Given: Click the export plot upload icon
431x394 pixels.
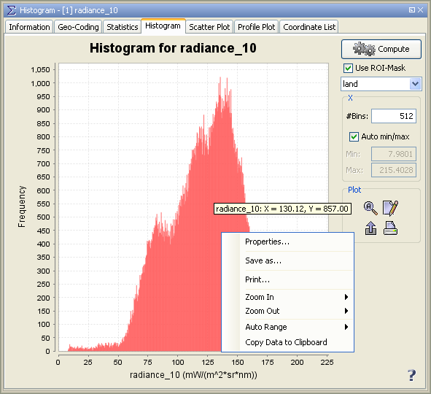Looking at the screenshot, I should (370, 228).
